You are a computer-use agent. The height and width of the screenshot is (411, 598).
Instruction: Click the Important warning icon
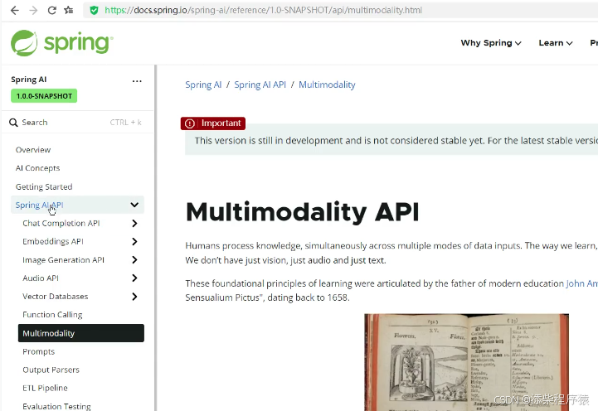[190, 123]
